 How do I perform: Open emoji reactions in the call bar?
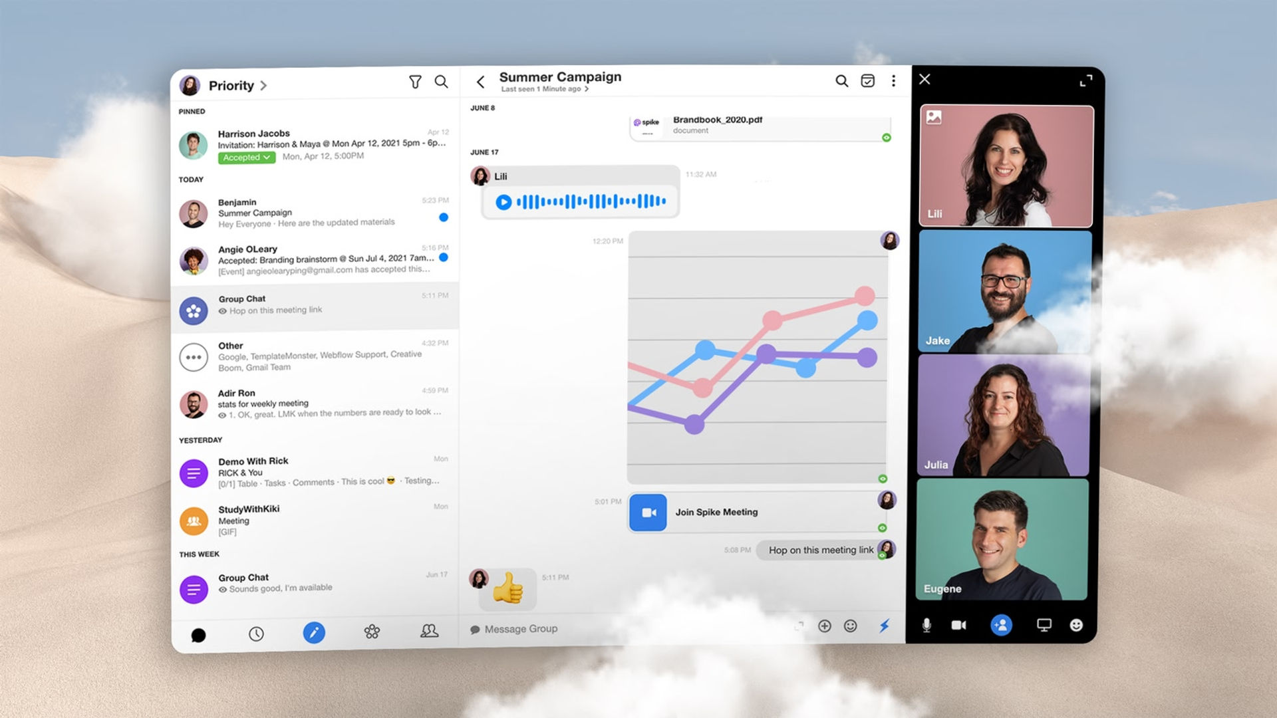tap(1076, 625)
